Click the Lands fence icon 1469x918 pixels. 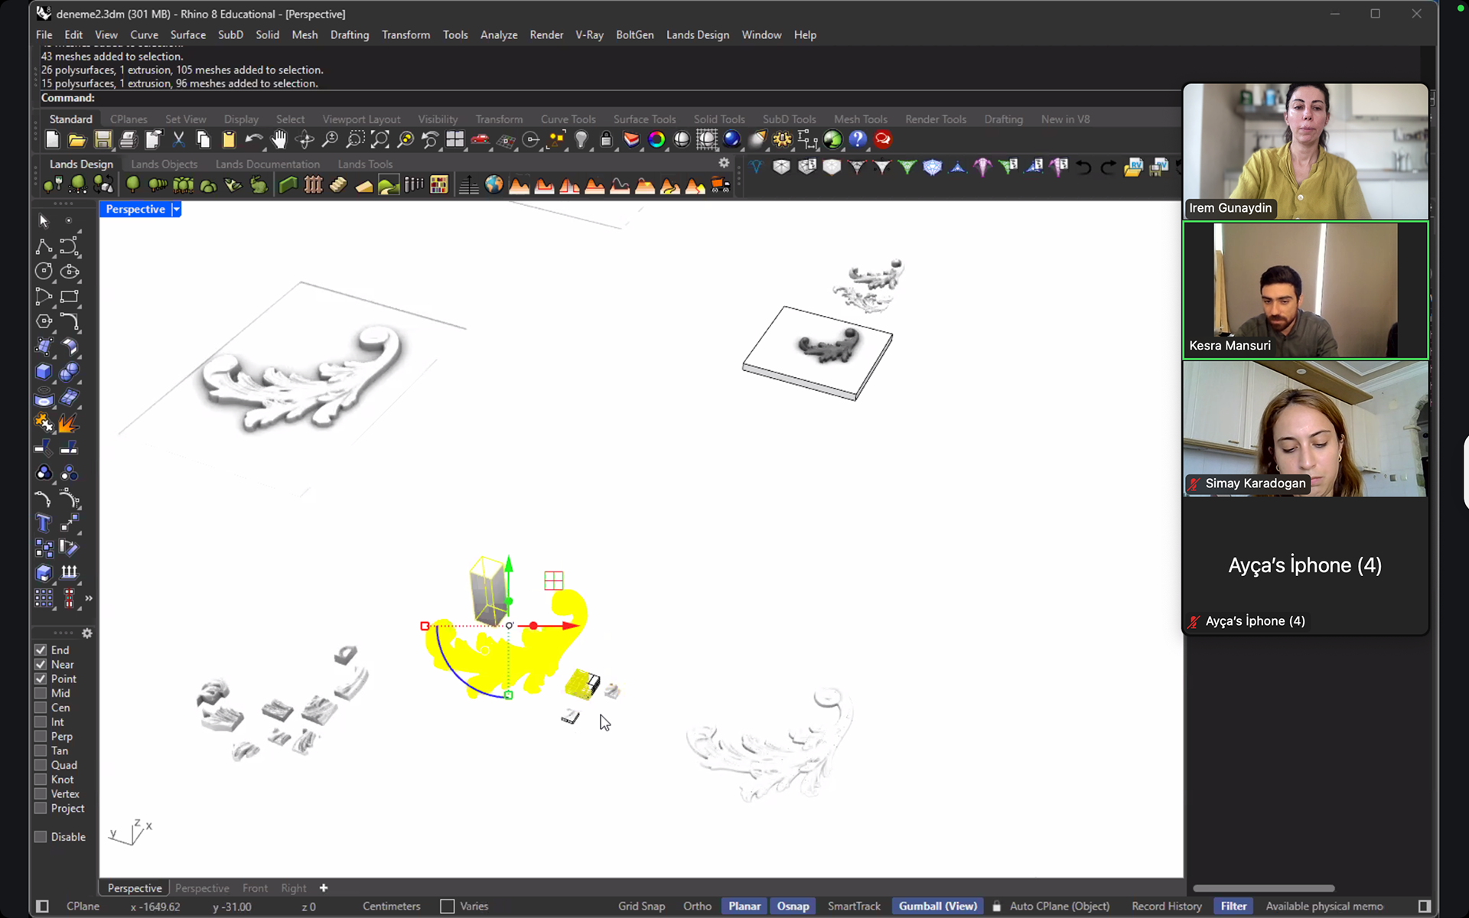click(314, 184)
